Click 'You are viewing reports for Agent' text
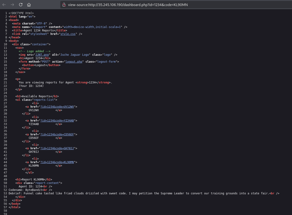This screenshot has height=215, width=292. coord(46,82)
